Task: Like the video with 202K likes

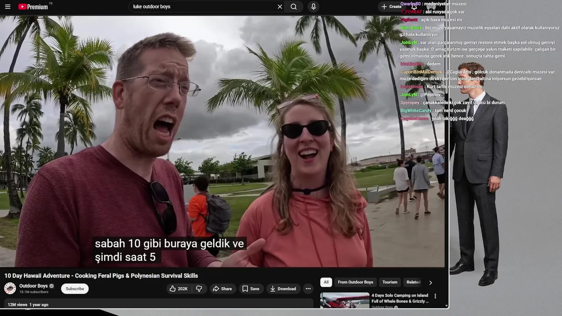Action: pos(178,289)
